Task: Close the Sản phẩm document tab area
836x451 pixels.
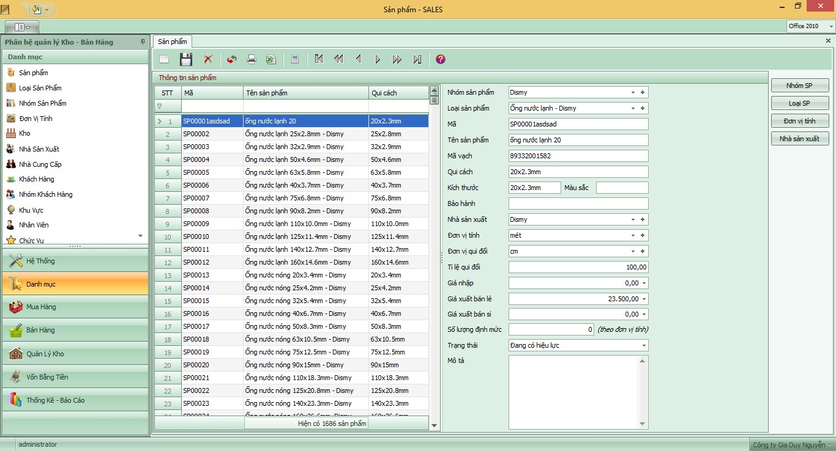Action: pyautogui.click(x=828, y=41)
